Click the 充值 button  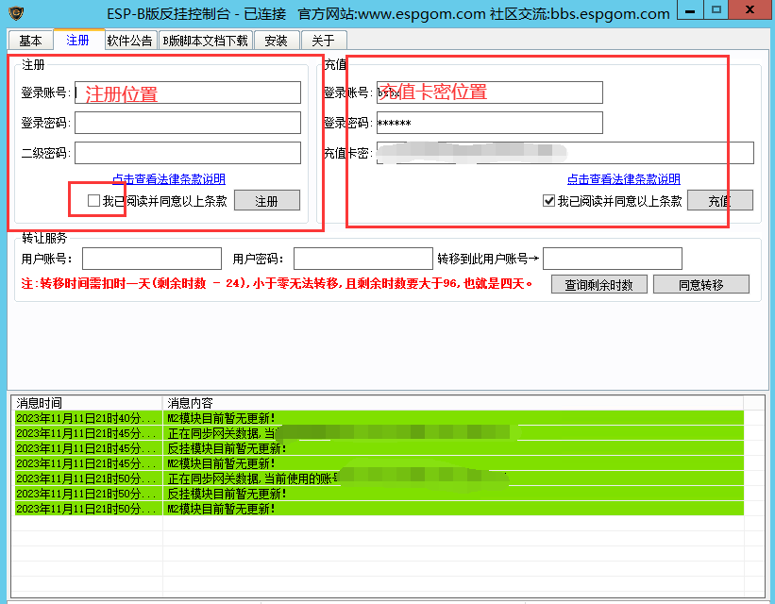click(720, 201)
